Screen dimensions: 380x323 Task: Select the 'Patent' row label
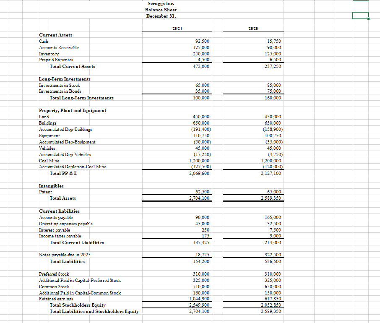pos(44,192)
